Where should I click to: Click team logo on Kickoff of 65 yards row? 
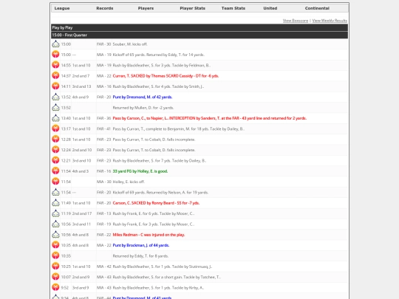point(55,55)
